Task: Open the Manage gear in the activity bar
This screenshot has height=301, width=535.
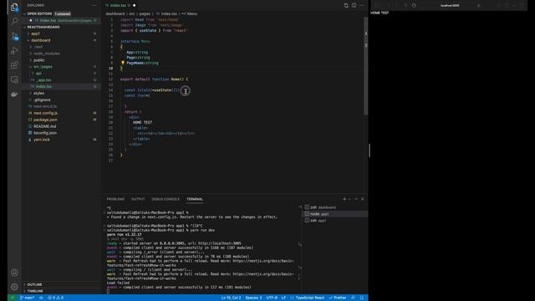Action: point(14,287)
